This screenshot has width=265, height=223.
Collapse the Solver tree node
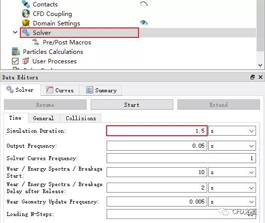tap(15, 32)
